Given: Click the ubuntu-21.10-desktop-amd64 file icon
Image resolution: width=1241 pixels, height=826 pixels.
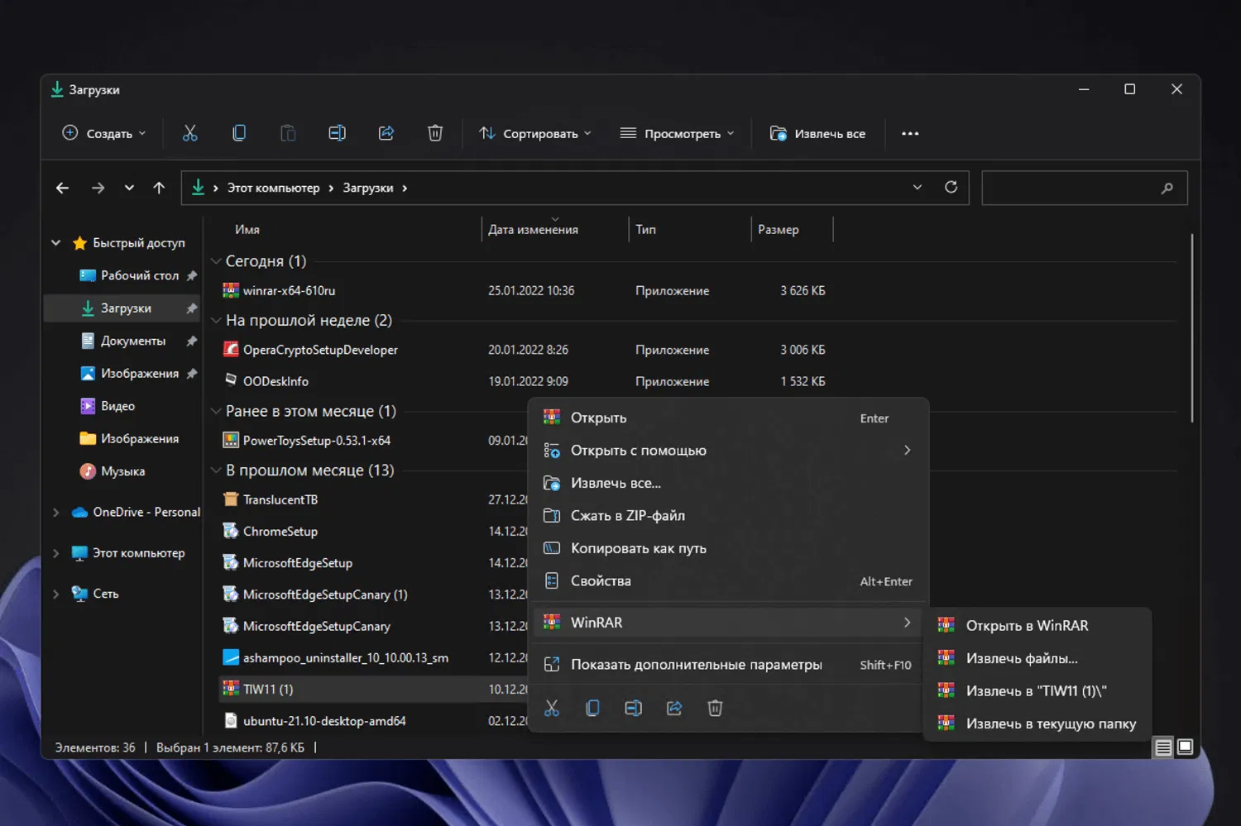Looking at the screenshot, I should pyautogui.click(x=231, y=721).
